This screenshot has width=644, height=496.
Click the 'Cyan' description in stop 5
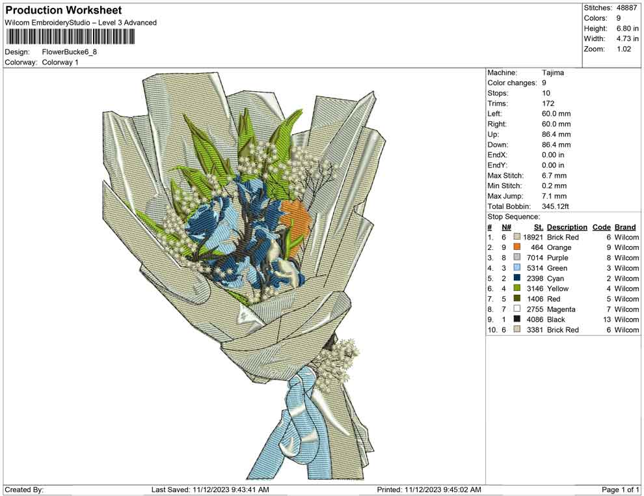556,278
